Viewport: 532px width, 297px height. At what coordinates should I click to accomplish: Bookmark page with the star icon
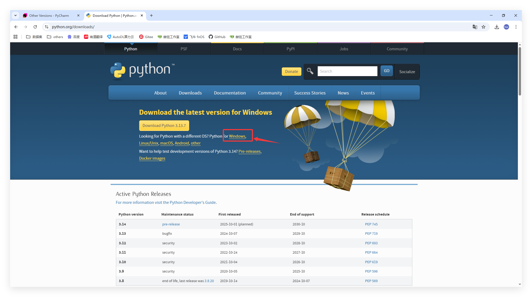[x=483, y=27]
